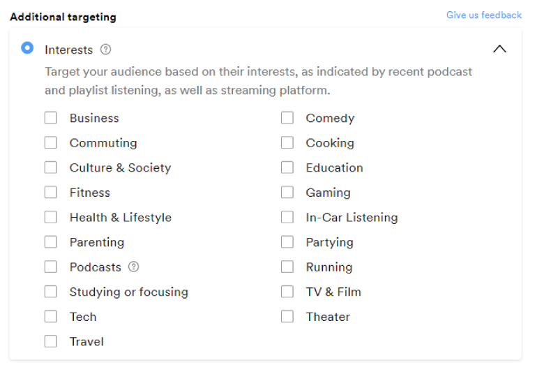Tick the Culture & Society checkbox
The height and width of the screenshot is (367, 537).
point(51,167)
